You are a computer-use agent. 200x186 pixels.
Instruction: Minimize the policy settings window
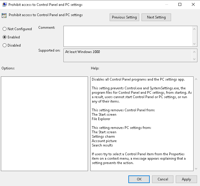pos(166,5)
